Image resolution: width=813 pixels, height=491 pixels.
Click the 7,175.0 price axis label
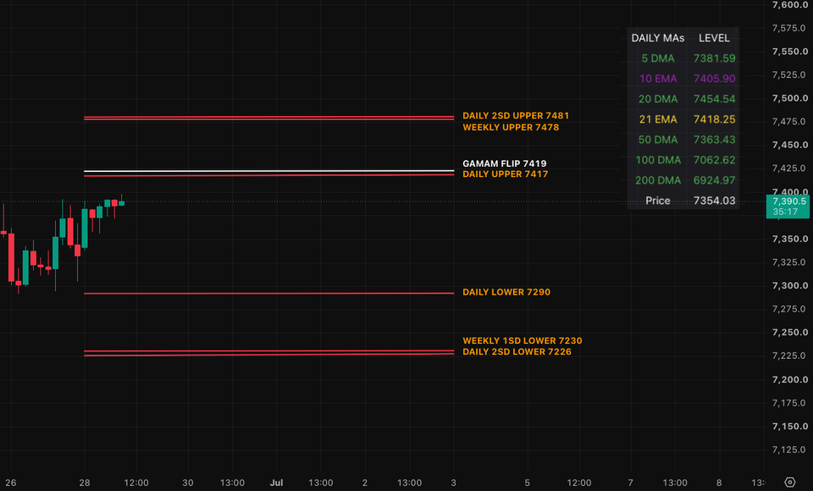coord(788,403)
